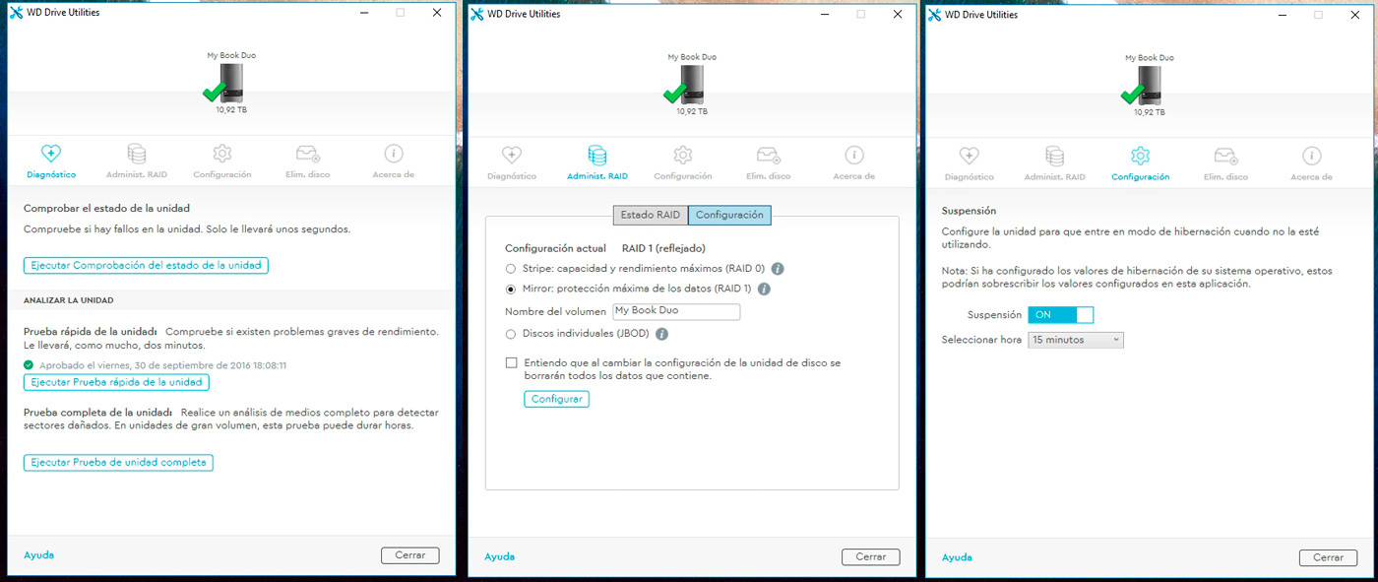Select Configuración gear icon in right window

[1141, 156]
